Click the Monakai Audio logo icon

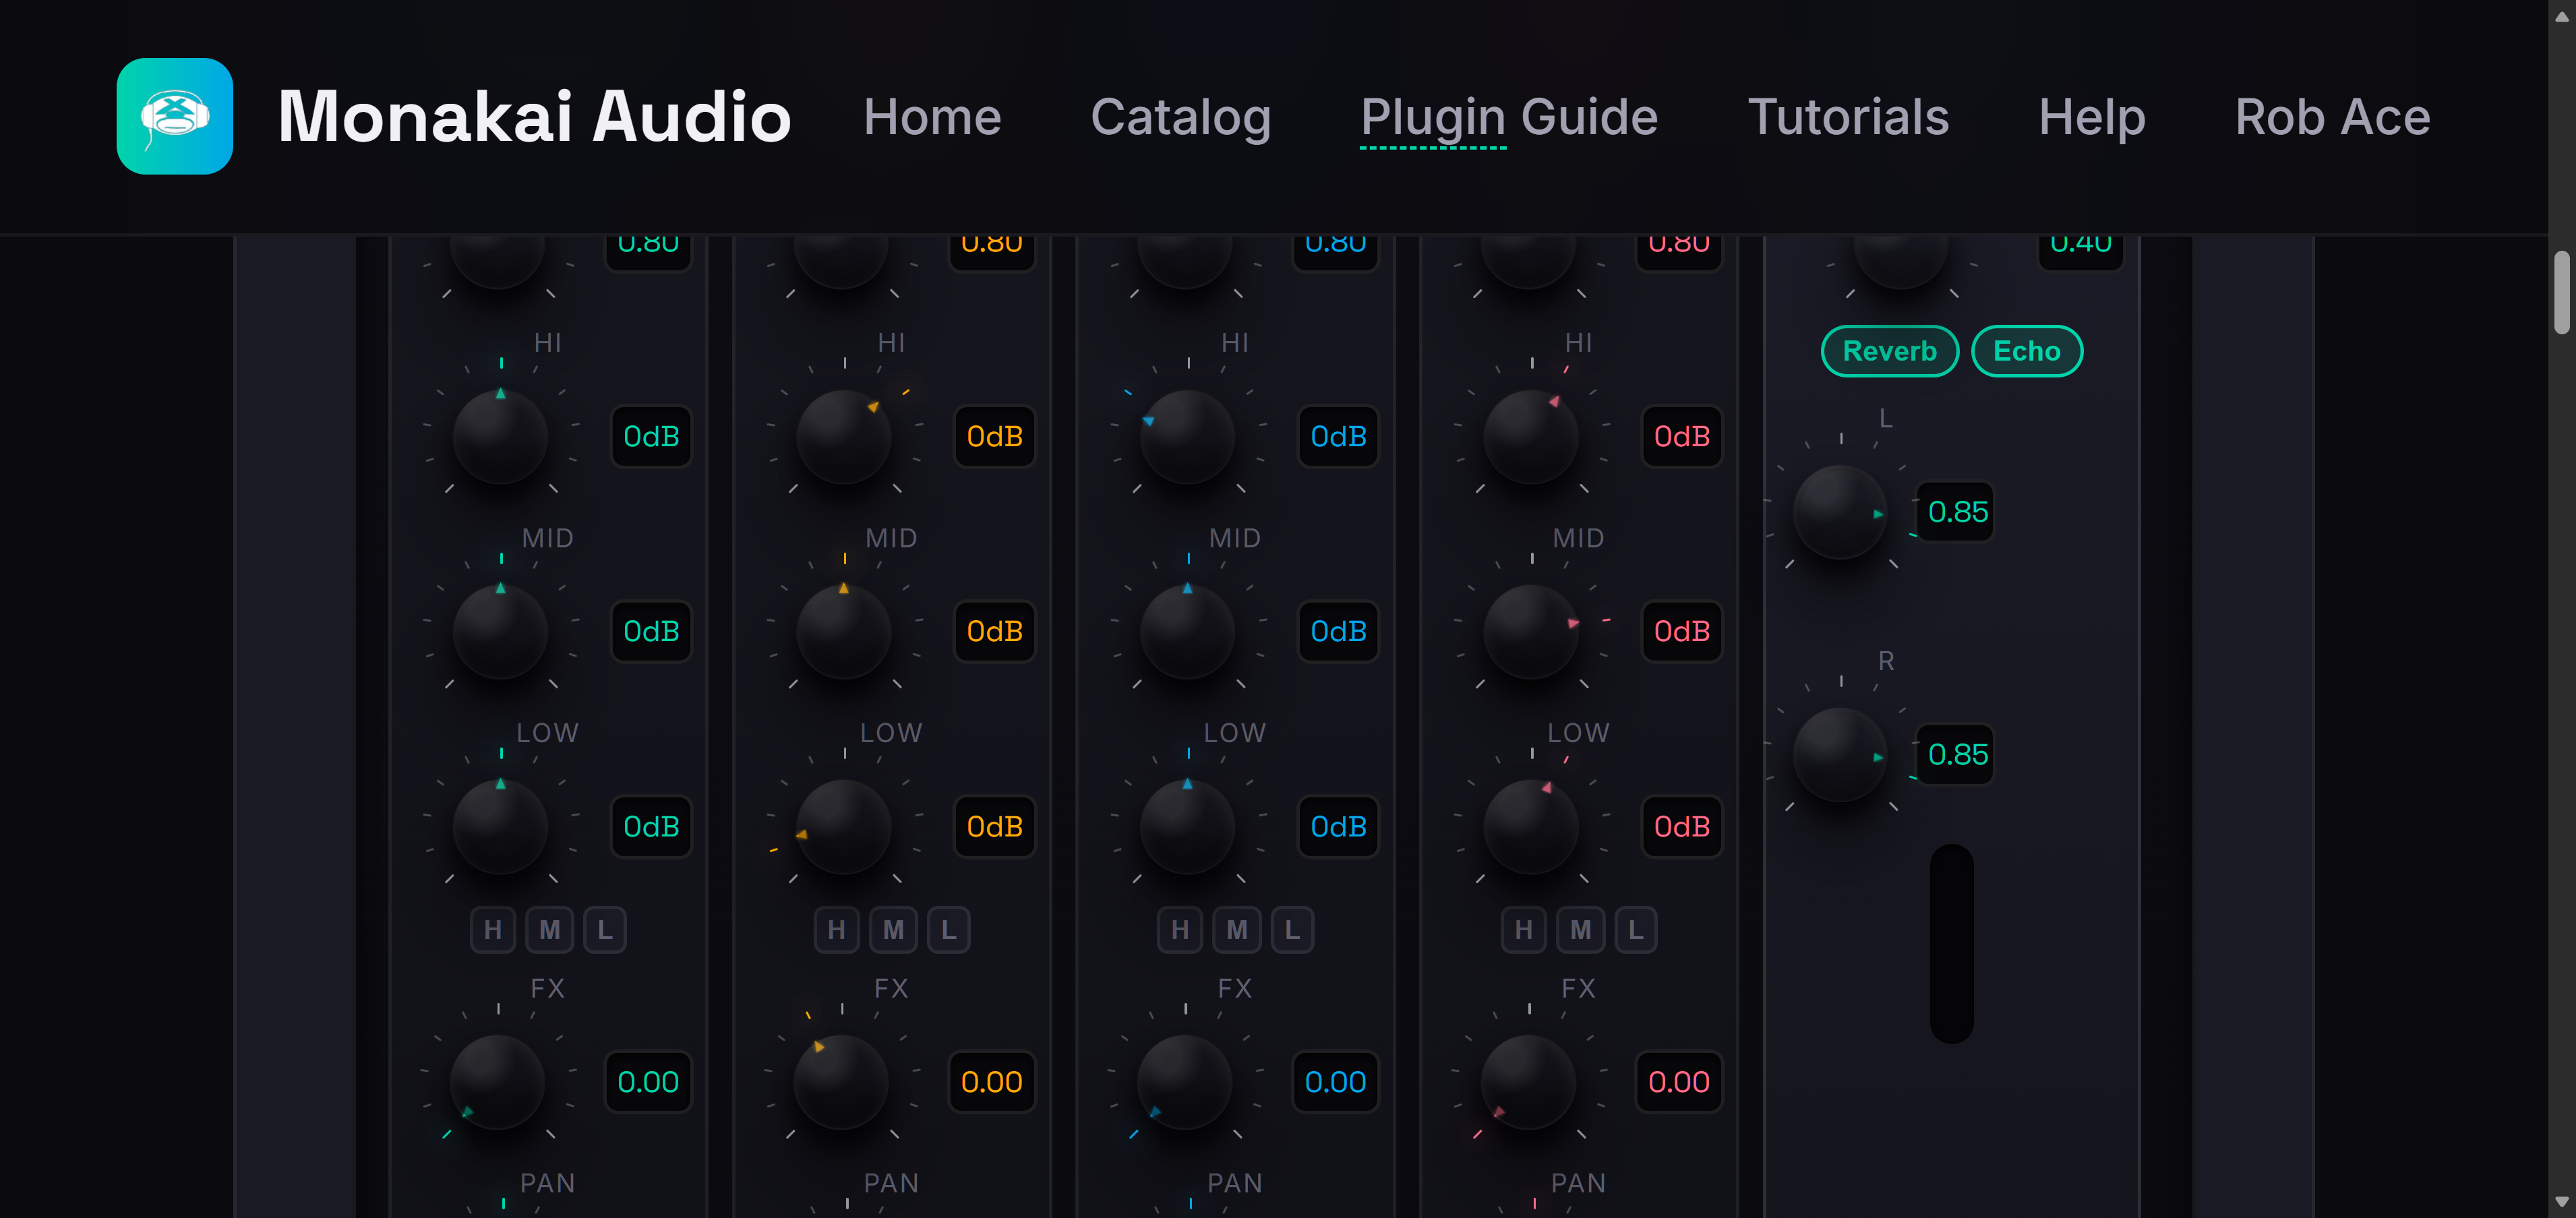click(x=175, y=116)
